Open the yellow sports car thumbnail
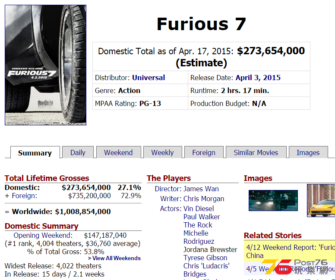 [x=321, y=200]
